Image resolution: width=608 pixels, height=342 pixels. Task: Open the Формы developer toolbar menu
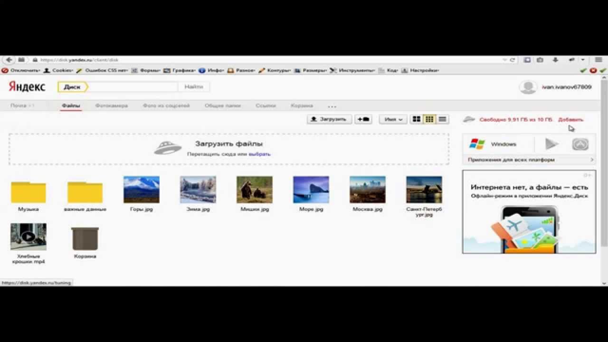tap(146, 70)
